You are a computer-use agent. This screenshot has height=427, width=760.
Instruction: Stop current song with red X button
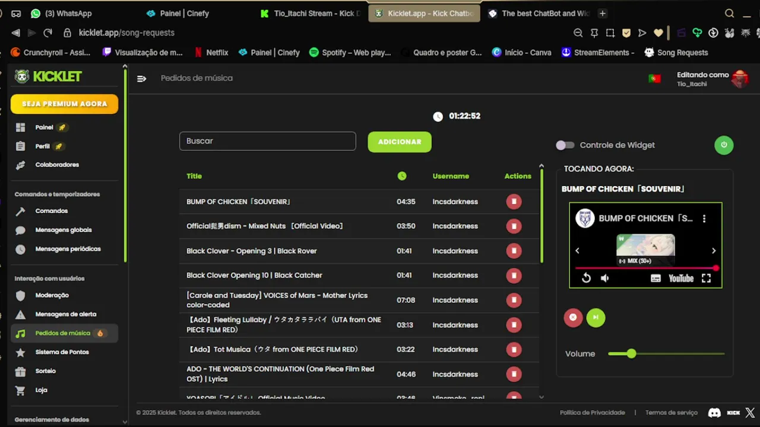coord(573,317)
